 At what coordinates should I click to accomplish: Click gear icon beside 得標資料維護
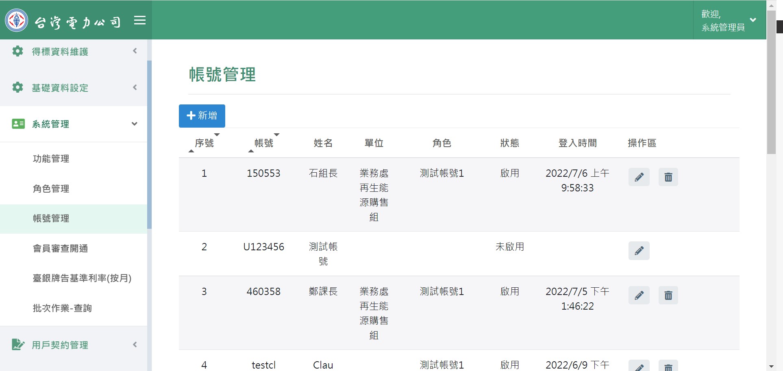(17, 51)
